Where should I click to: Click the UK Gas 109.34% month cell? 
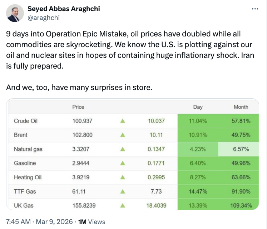pyautogui.click(x=241, y=206)
